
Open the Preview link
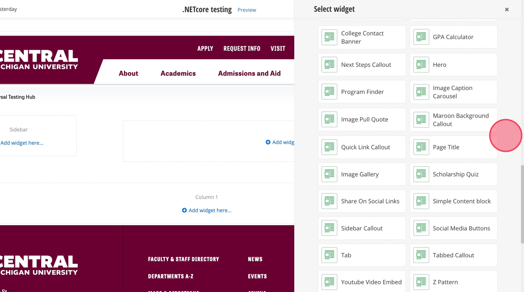tap(247, 10)
